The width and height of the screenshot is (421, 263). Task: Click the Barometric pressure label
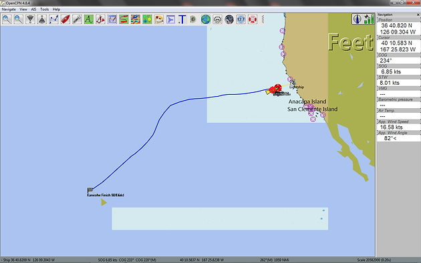point(396,99)
